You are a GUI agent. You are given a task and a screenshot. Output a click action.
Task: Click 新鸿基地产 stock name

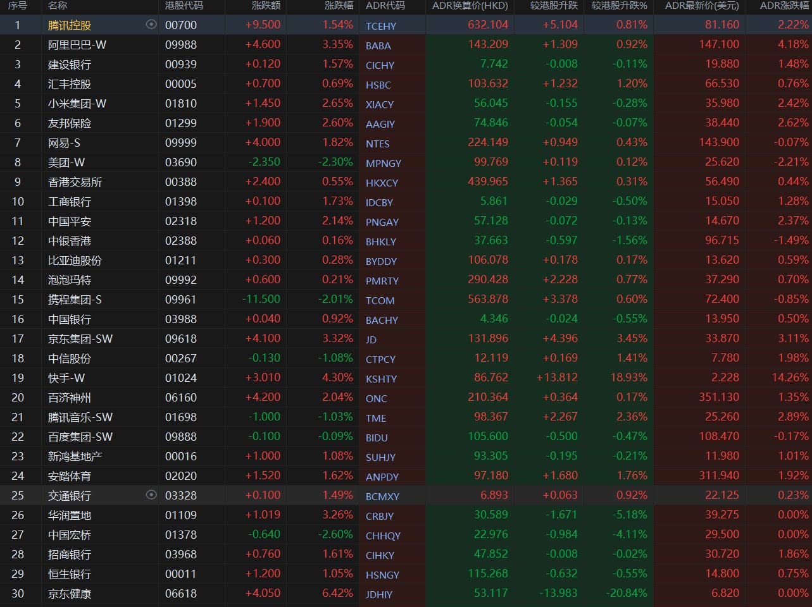click(x=75, y=457)
